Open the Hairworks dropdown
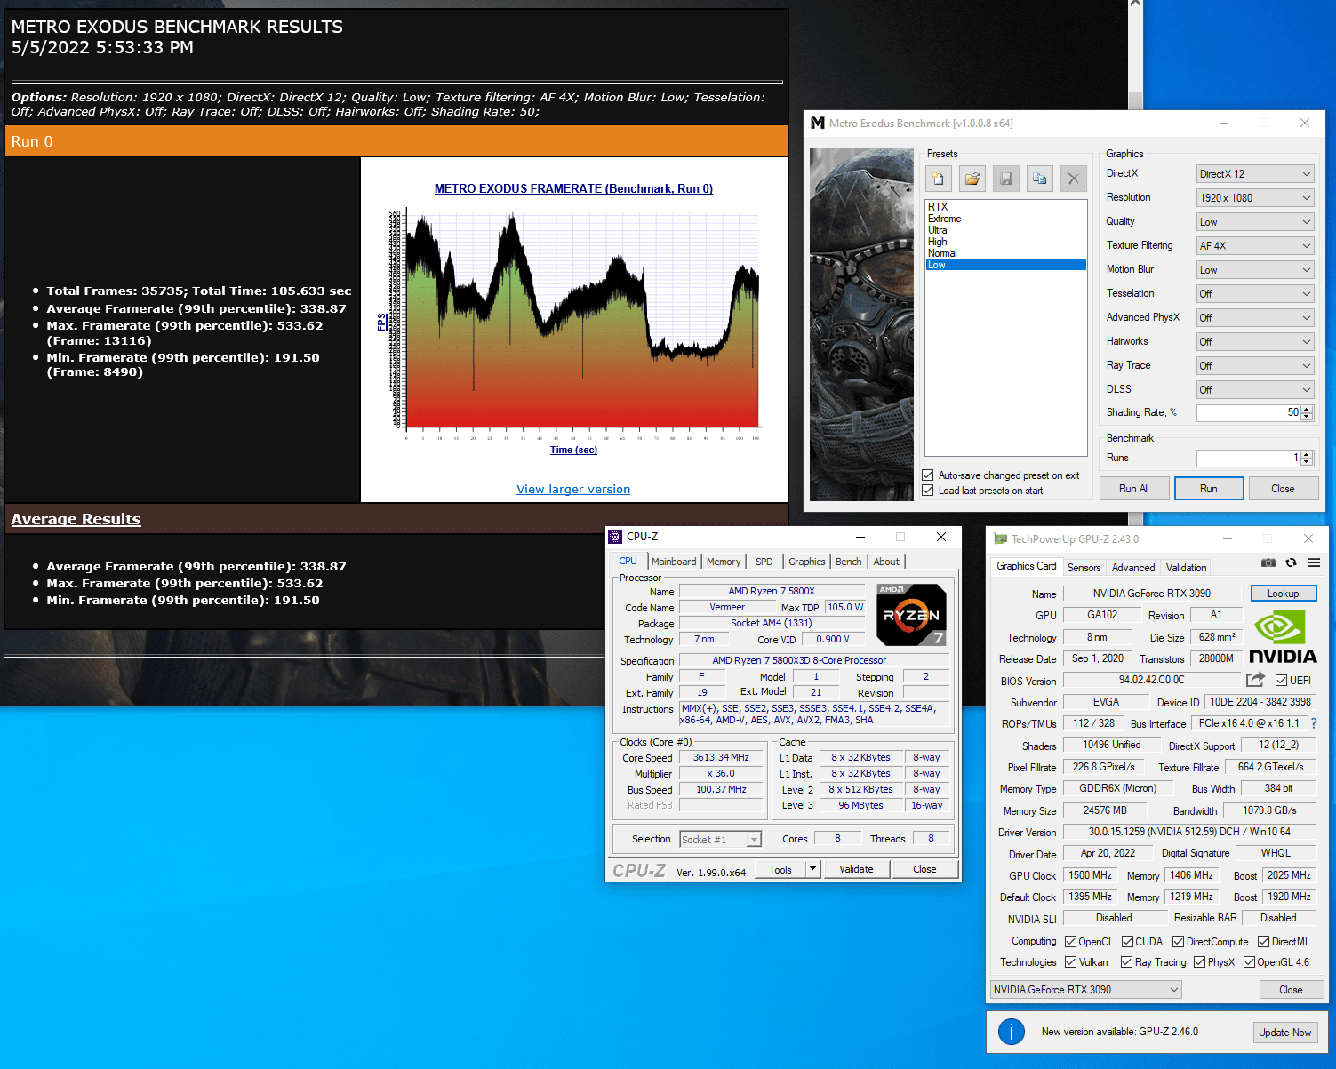1336x1069 pixels. tap(1255, 342)
